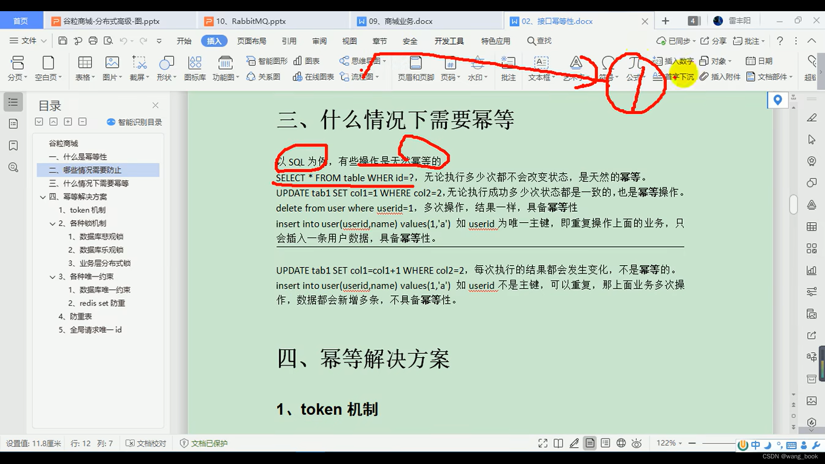Image resolution: width=825 pixels, height=464 pixels.
Task: Open the Shapes 形状 dropdown
Action: pyautogui.click(x=167, y=68)
